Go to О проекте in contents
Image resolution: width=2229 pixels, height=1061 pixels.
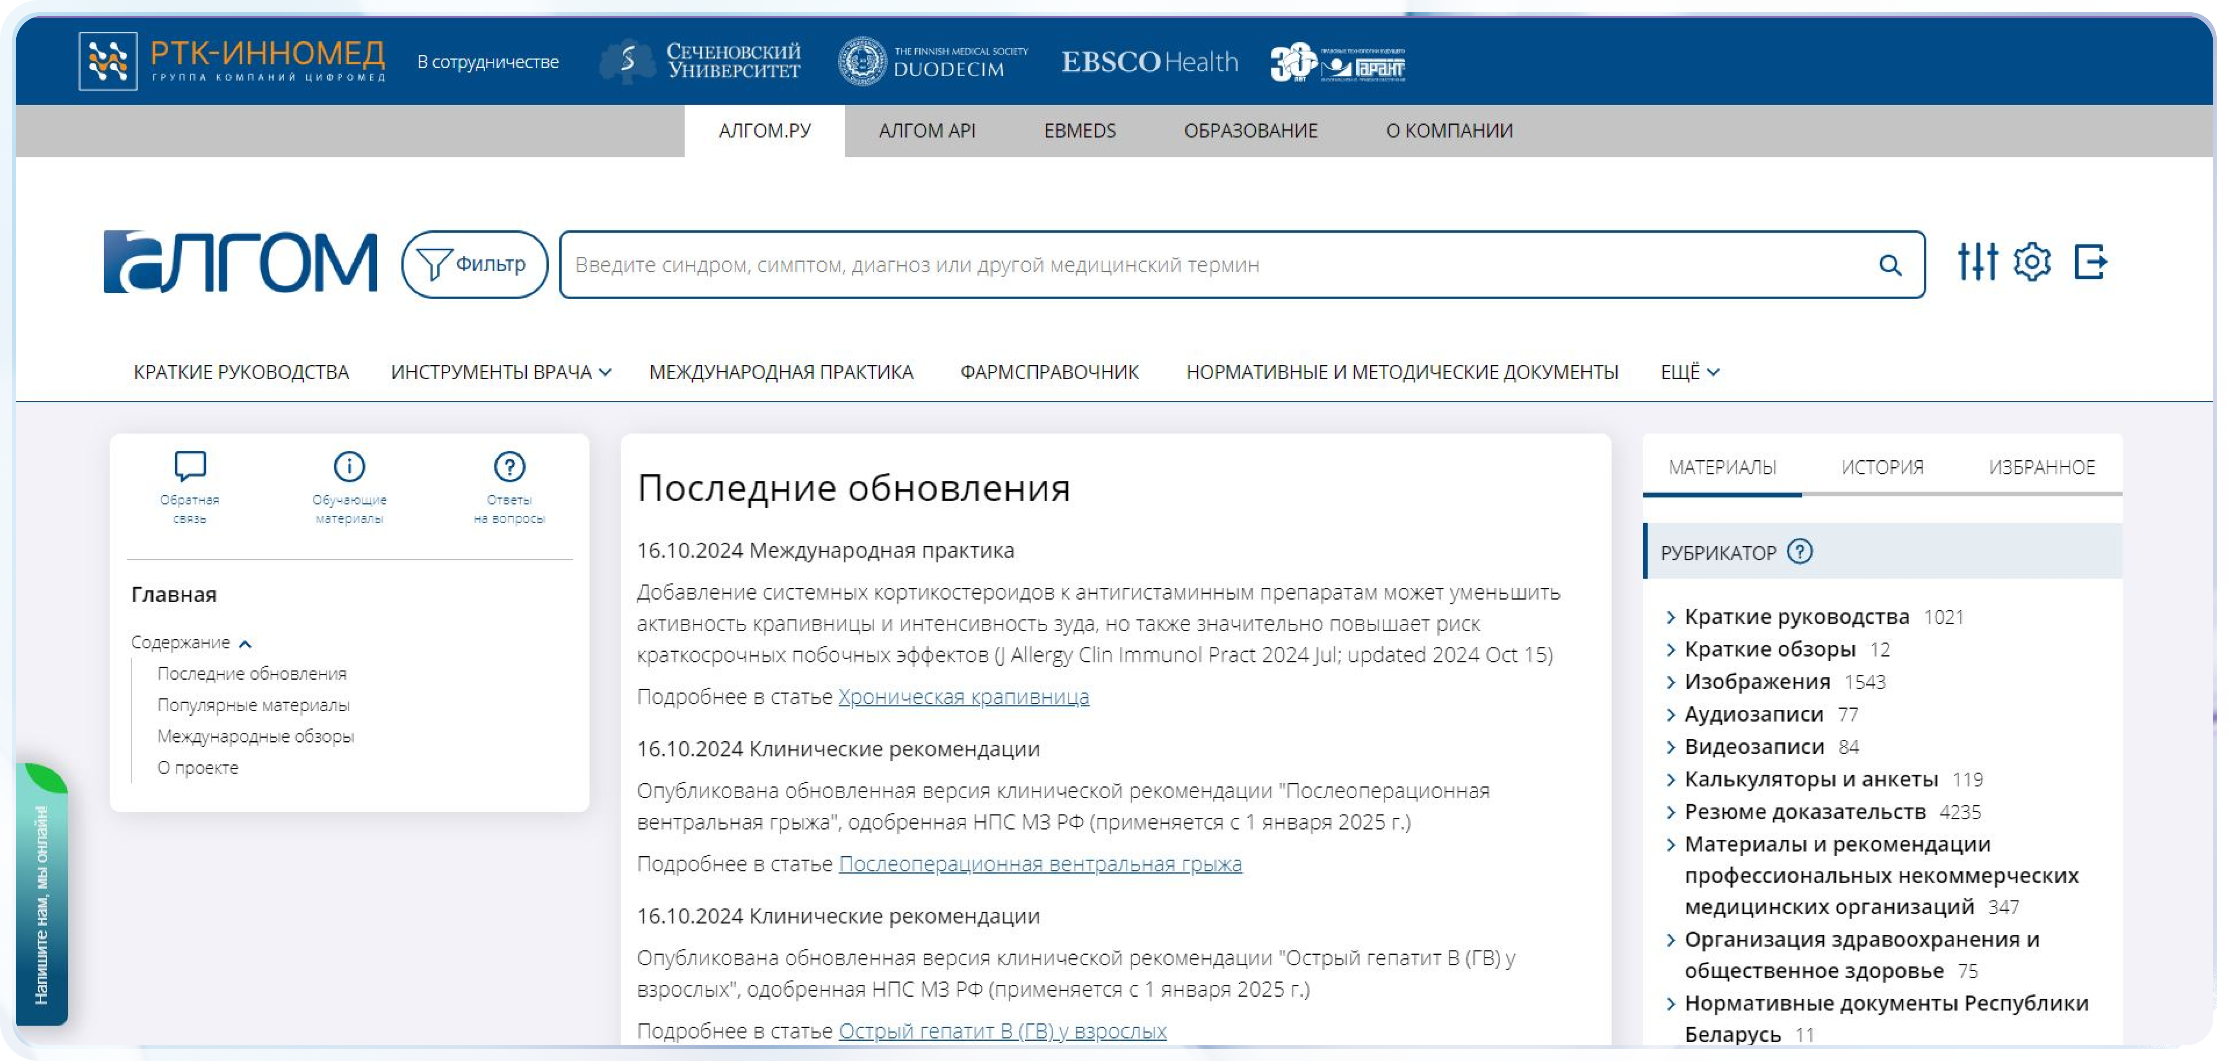pos(197,767)
